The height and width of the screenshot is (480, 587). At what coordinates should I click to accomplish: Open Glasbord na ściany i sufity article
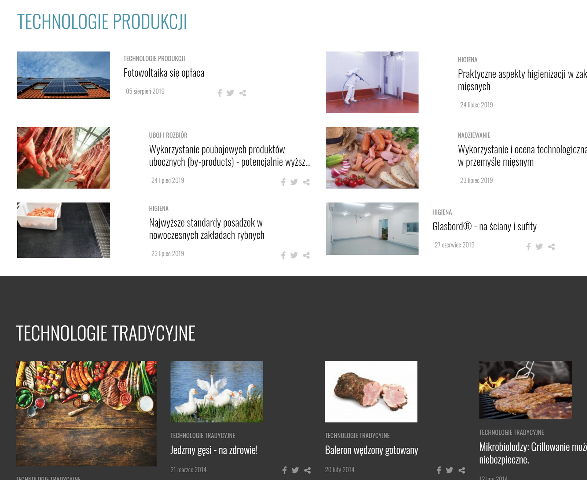click(484, 226)
